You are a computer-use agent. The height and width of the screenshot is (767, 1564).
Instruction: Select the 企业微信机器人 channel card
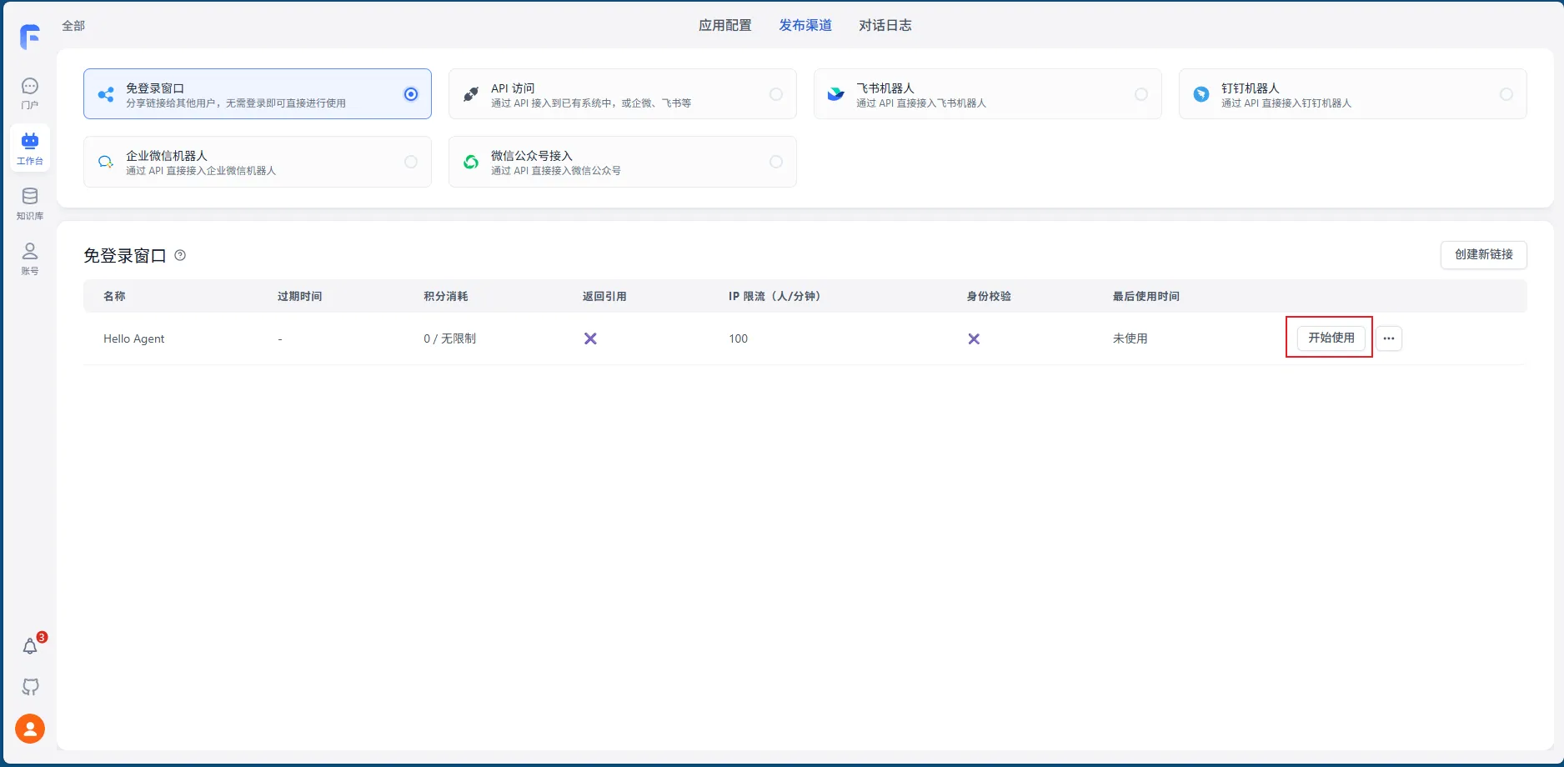[257, 162]
